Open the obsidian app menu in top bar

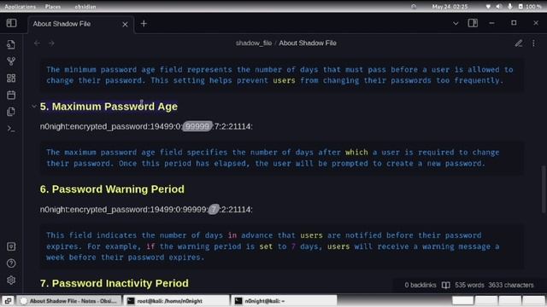pyautogui.click(x=85, y=7)
